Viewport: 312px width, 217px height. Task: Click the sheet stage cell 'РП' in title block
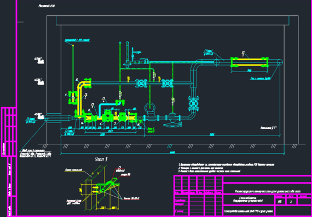tap(280, 202)
